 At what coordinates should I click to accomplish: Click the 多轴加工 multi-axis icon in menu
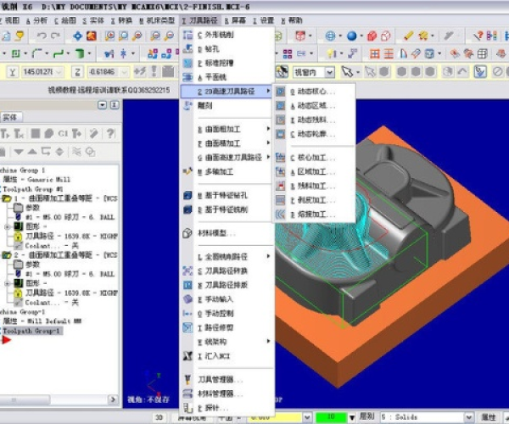click(x=187, y=171)
